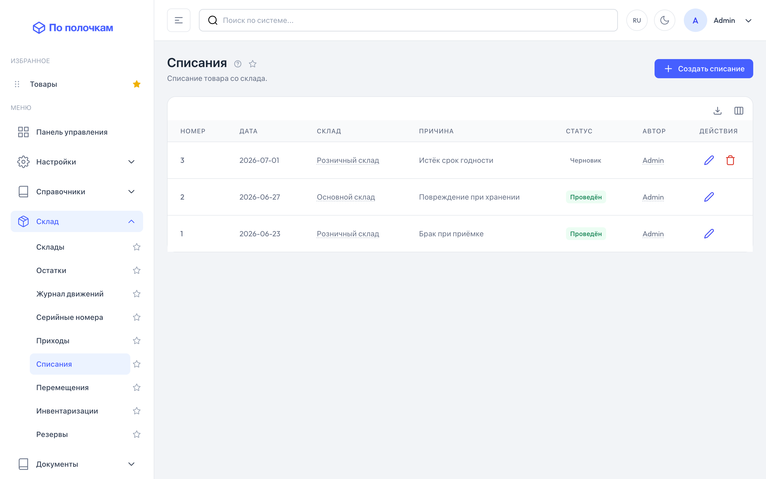This screenshot has width=766, height=479.
Task: Click the Документы book icon
Action: (23, 464)
